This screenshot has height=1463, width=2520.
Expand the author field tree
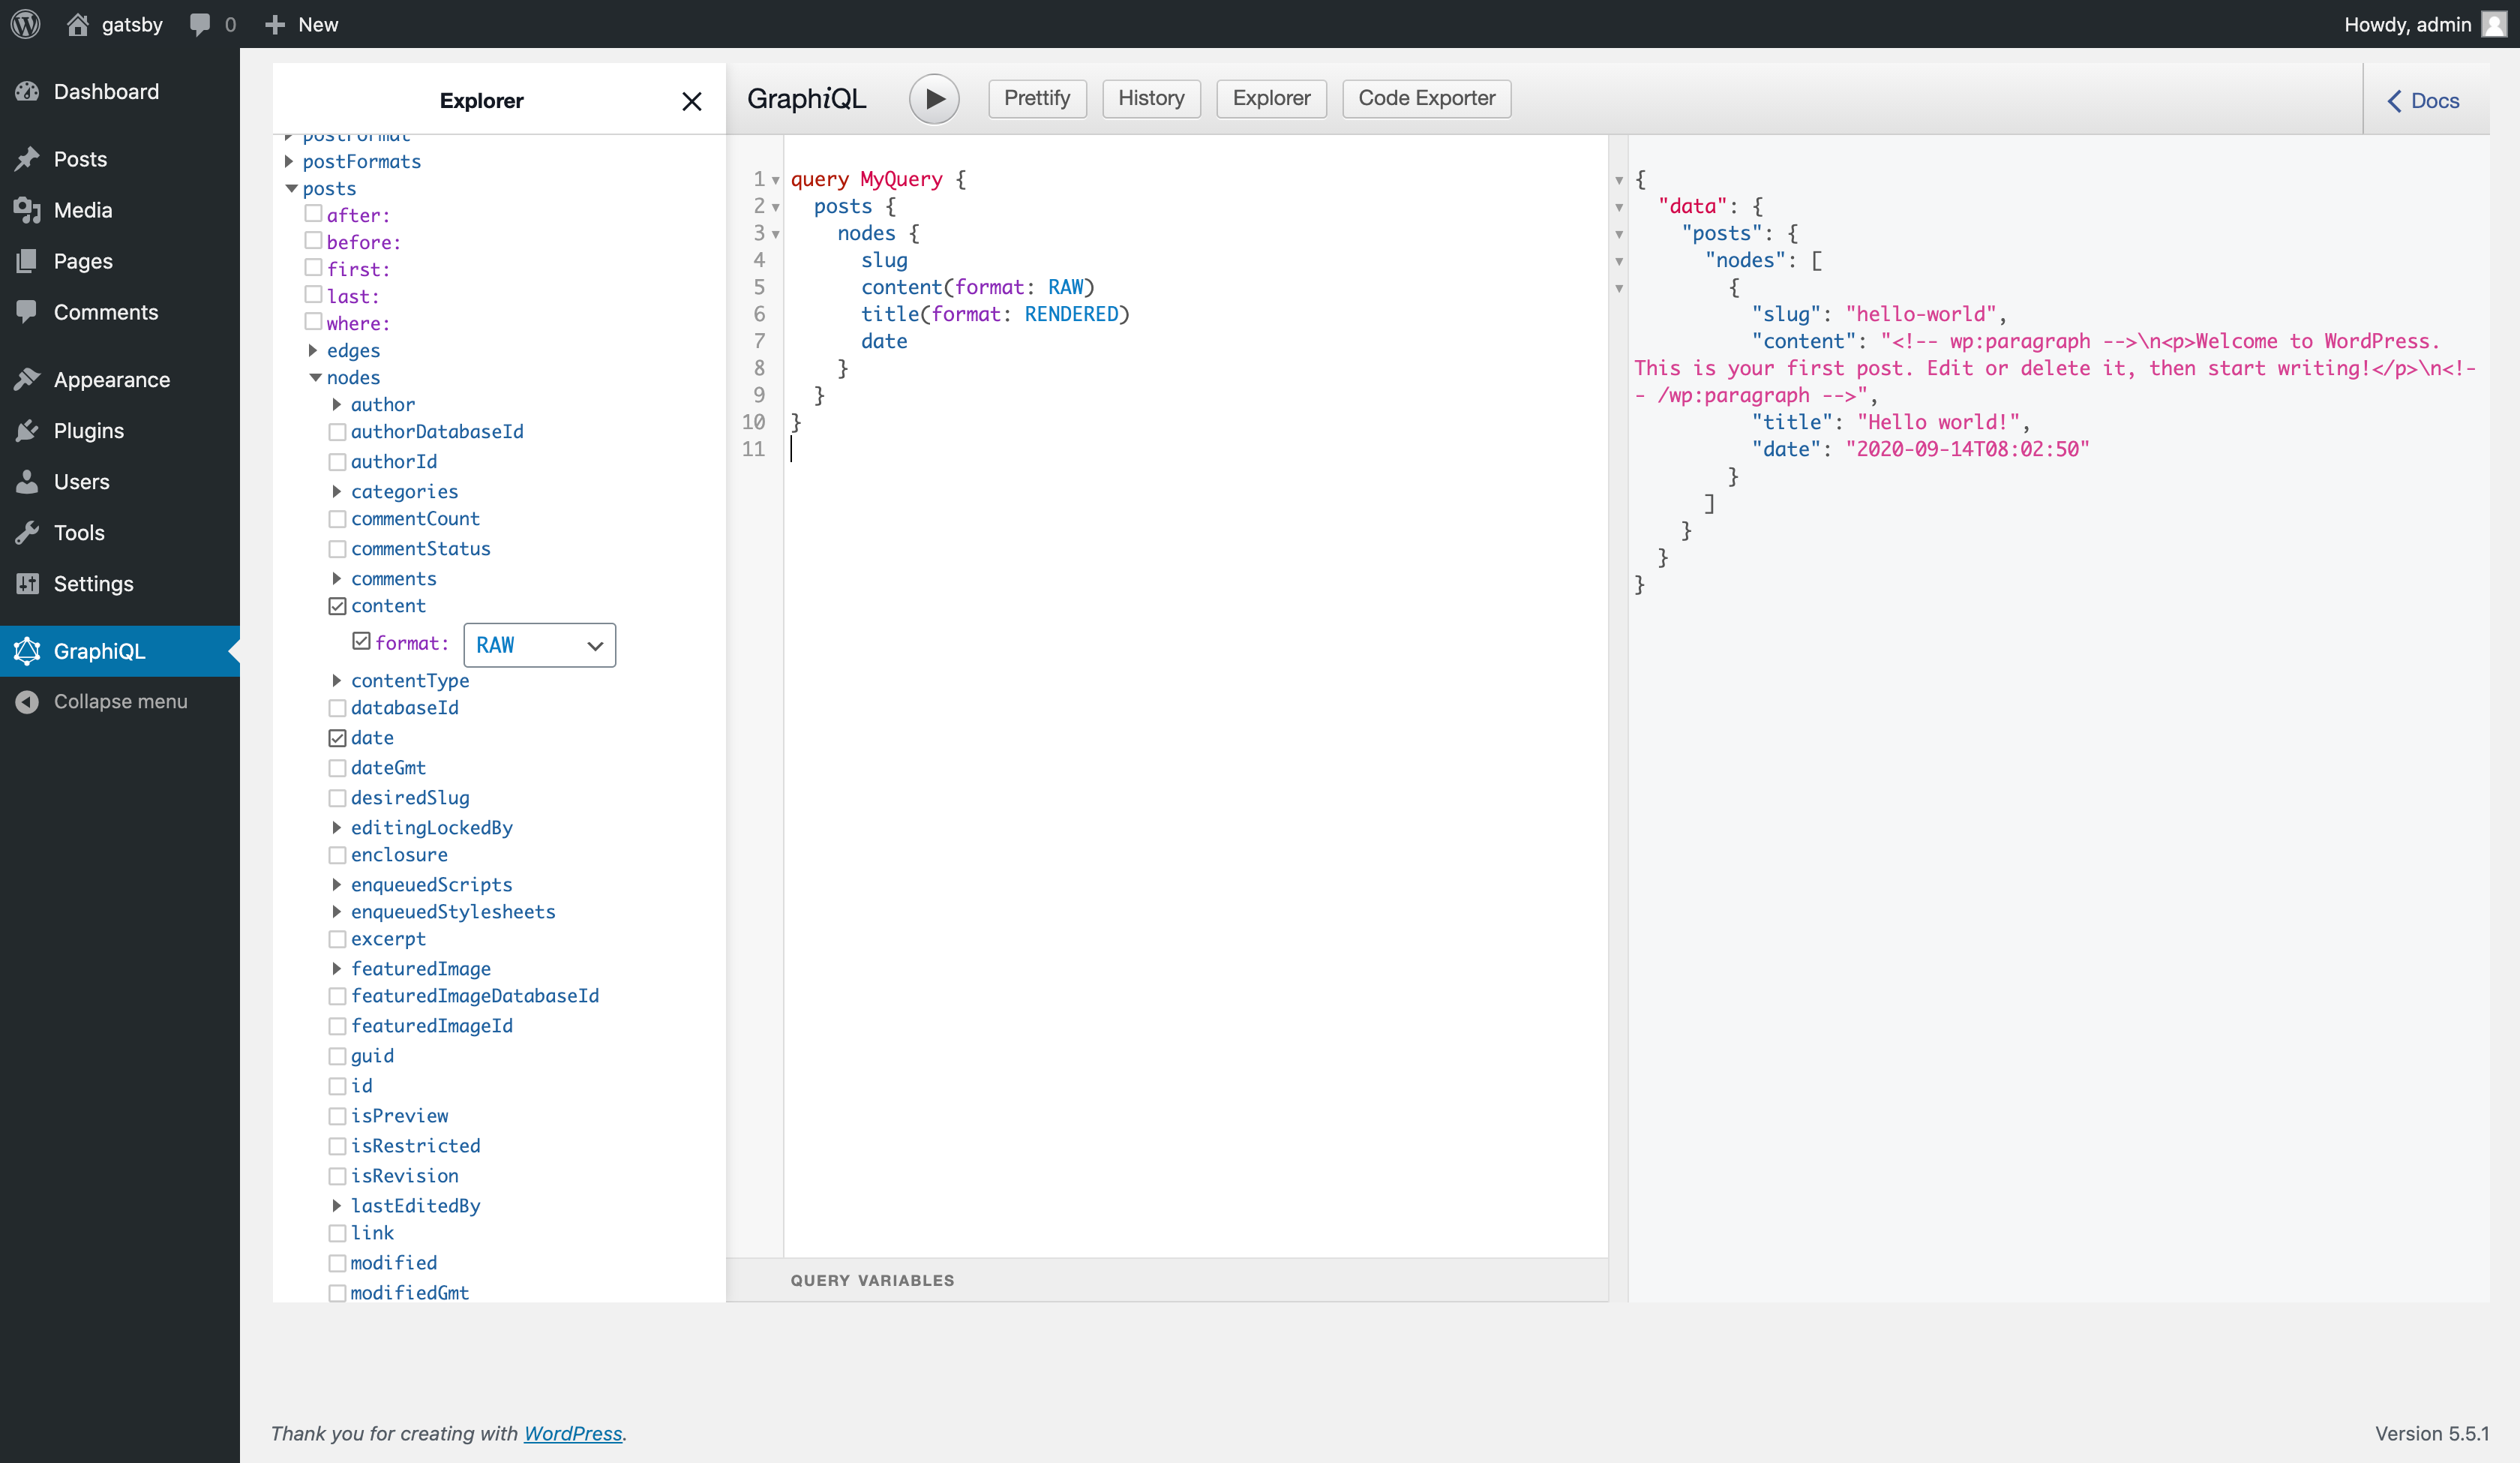[x=337, y=404]
